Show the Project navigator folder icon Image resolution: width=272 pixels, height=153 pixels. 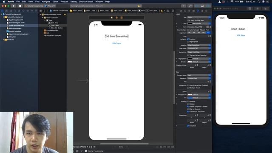(x=2, y=11)
